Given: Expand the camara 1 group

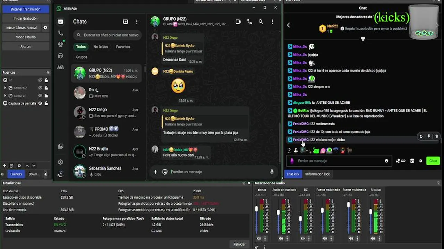Looking at the screenshot, I should [x=5, y=95].
